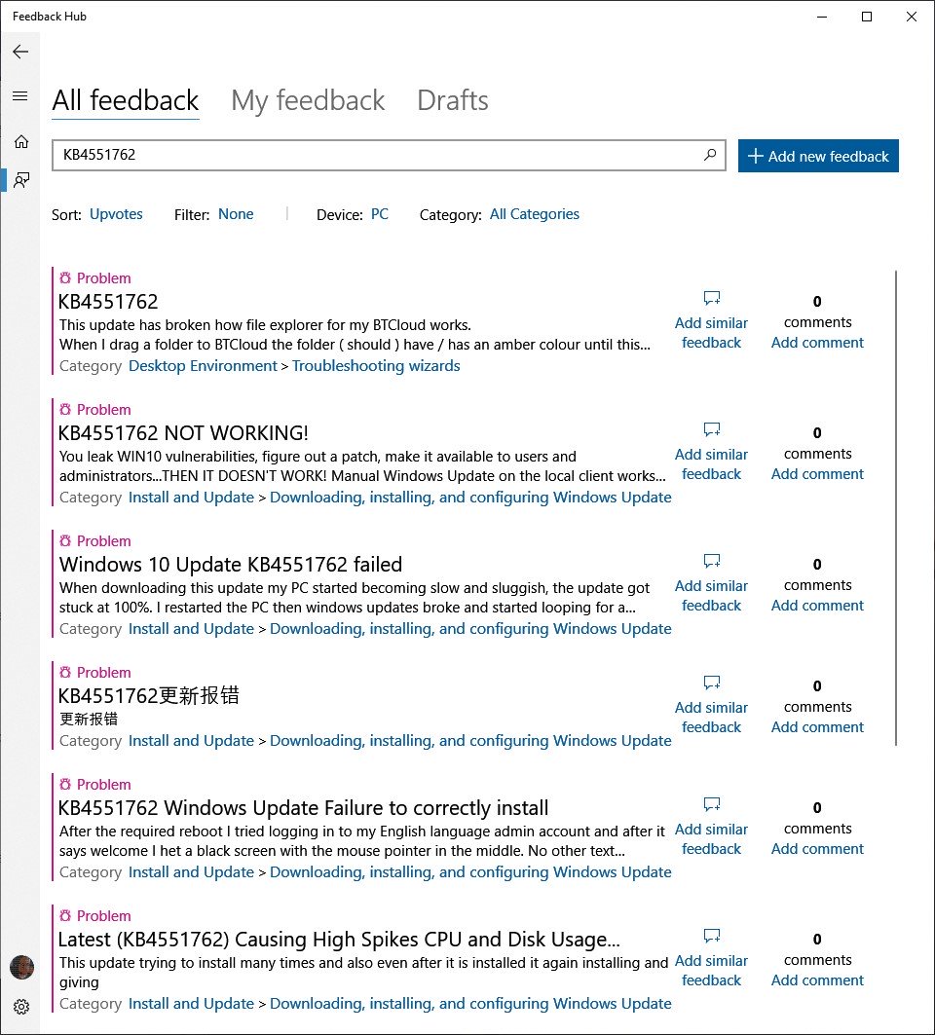Go to Home in sidebar

21,141
